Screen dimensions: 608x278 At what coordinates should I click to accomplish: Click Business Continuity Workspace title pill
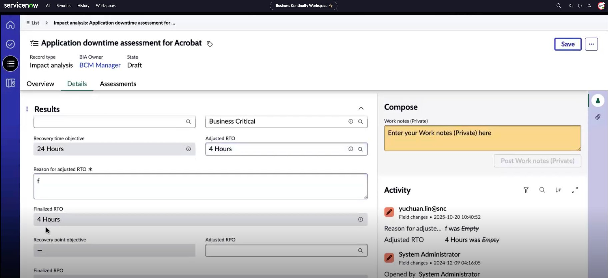pos(303,6)
